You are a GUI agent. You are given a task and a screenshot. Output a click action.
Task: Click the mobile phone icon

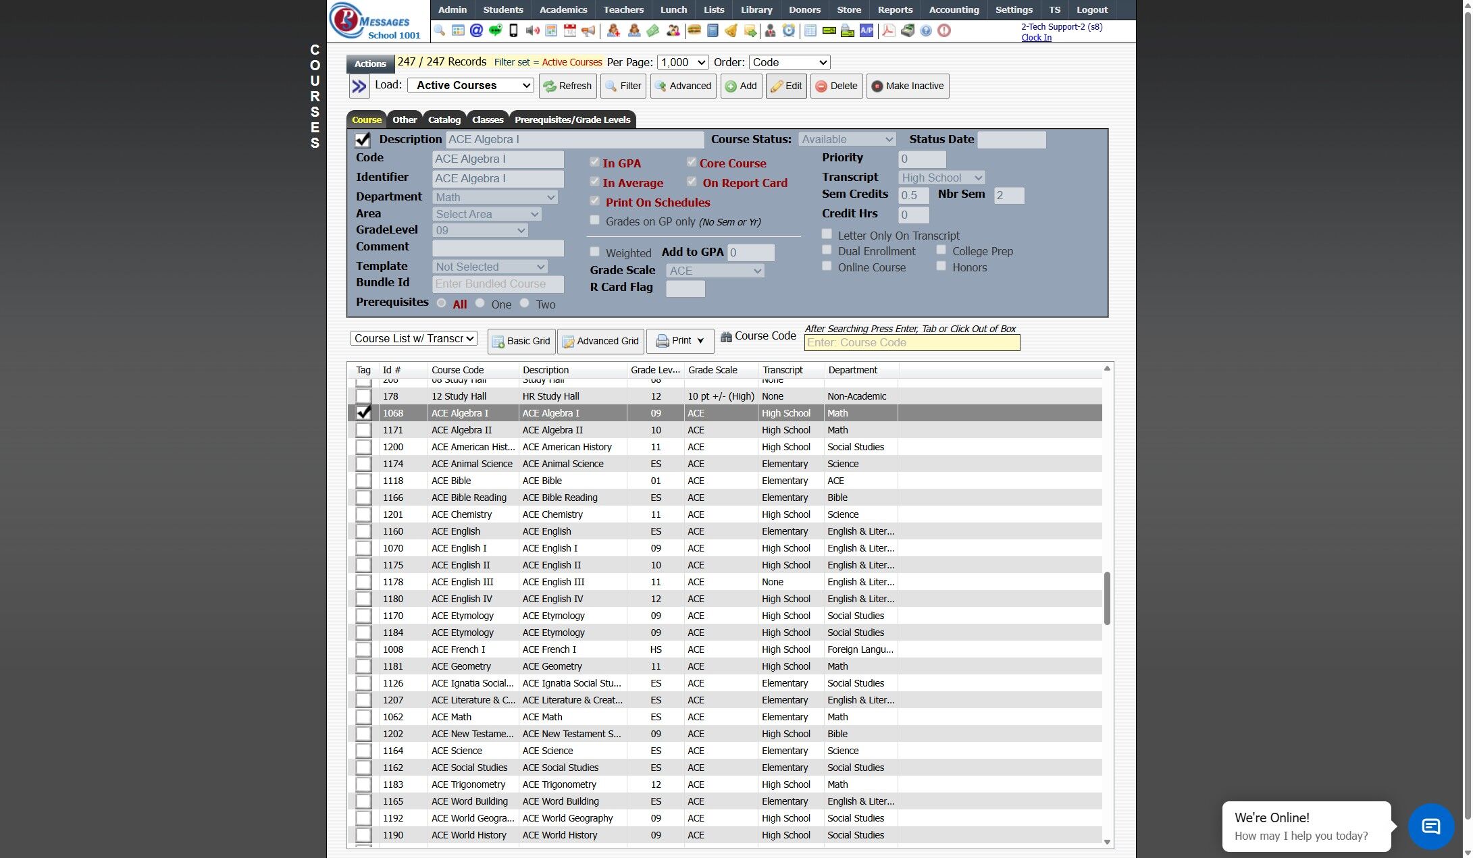(x=513, y=30)
